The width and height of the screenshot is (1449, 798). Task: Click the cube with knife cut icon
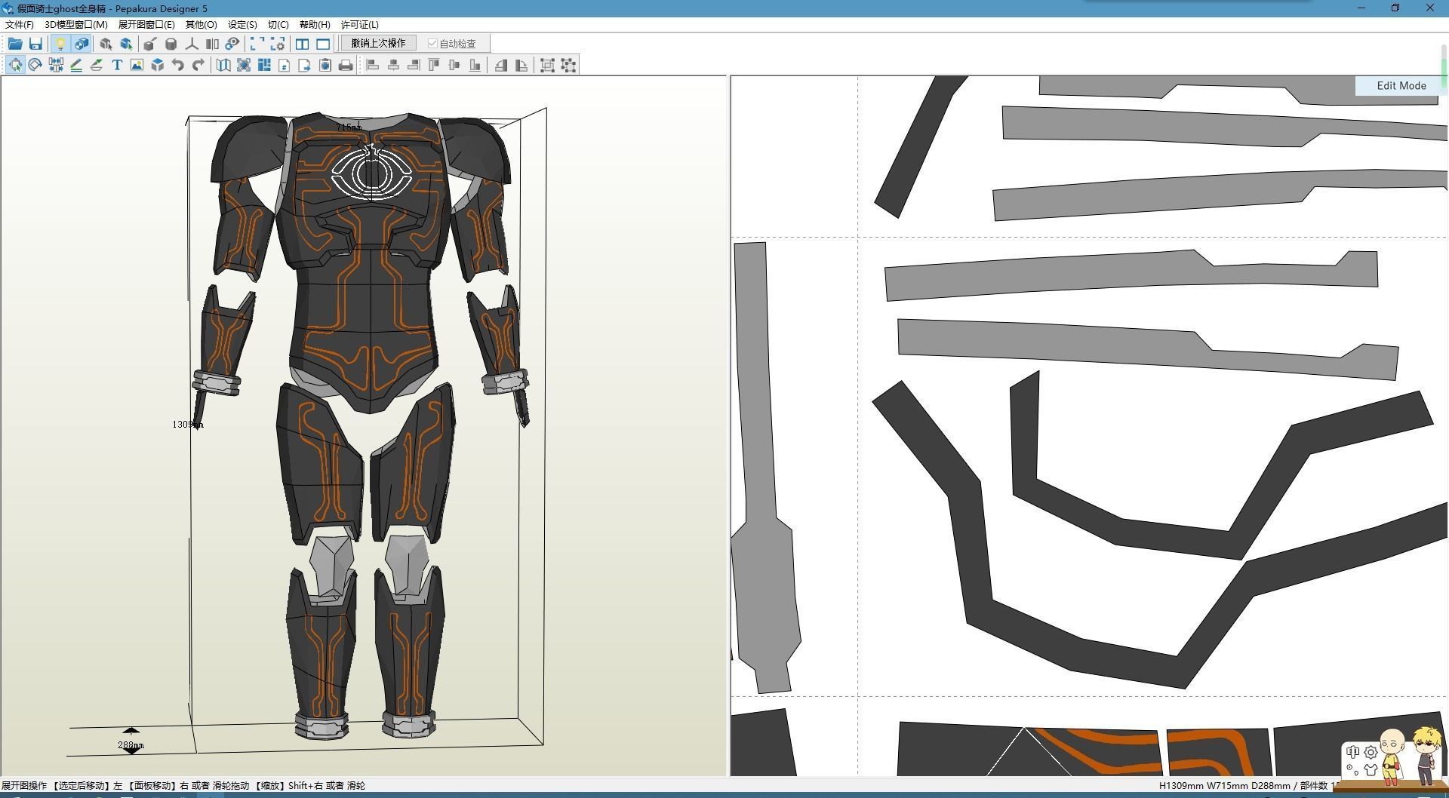click(150, 44)
